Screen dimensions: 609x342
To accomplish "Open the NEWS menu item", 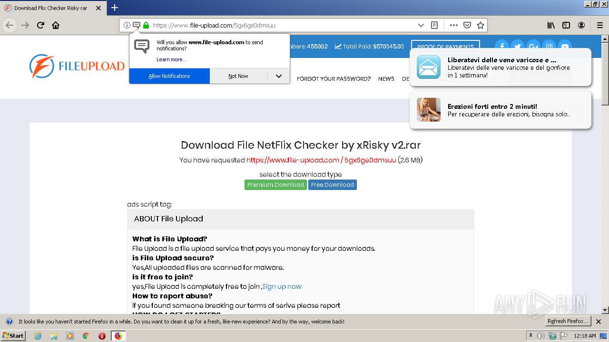I will [386, 79].
